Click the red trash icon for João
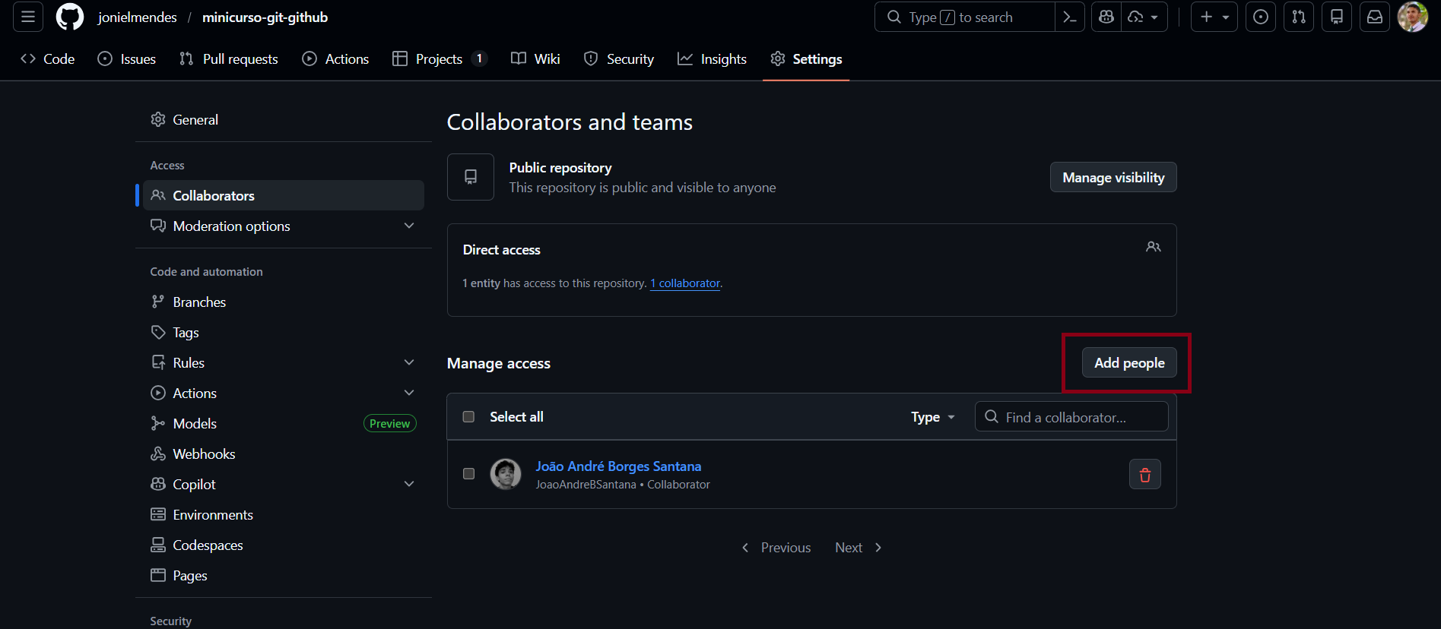The width and height of the screenshot is (1441, 629). pos(1144,475)
